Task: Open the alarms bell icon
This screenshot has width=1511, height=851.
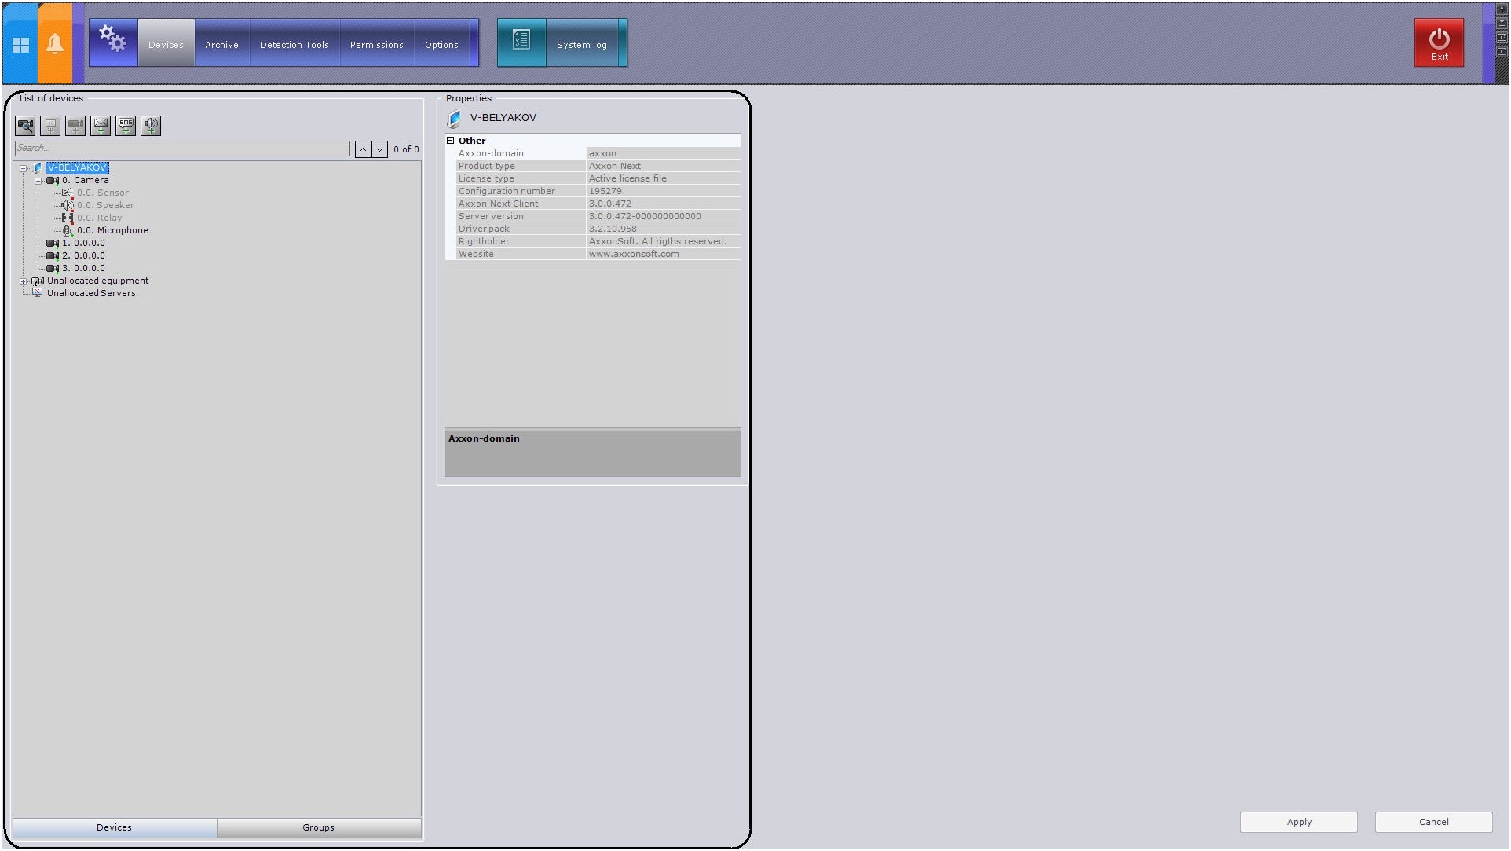Action: coord(55,43)
